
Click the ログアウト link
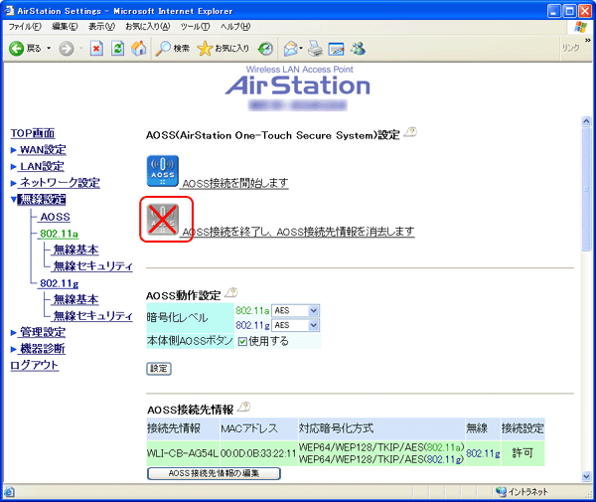coord(34,365)
